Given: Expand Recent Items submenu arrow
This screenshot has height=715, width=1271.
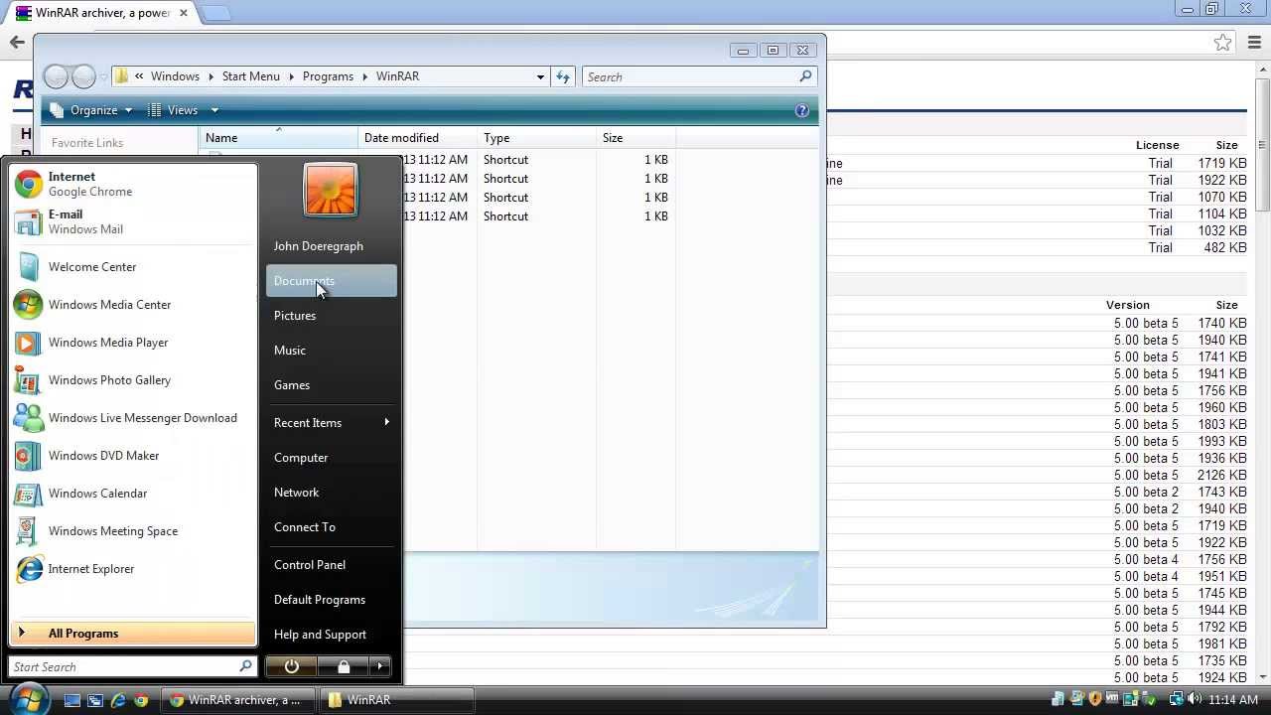Looking at the screenshot, I should pyautogui.click(x=386, y=422).
